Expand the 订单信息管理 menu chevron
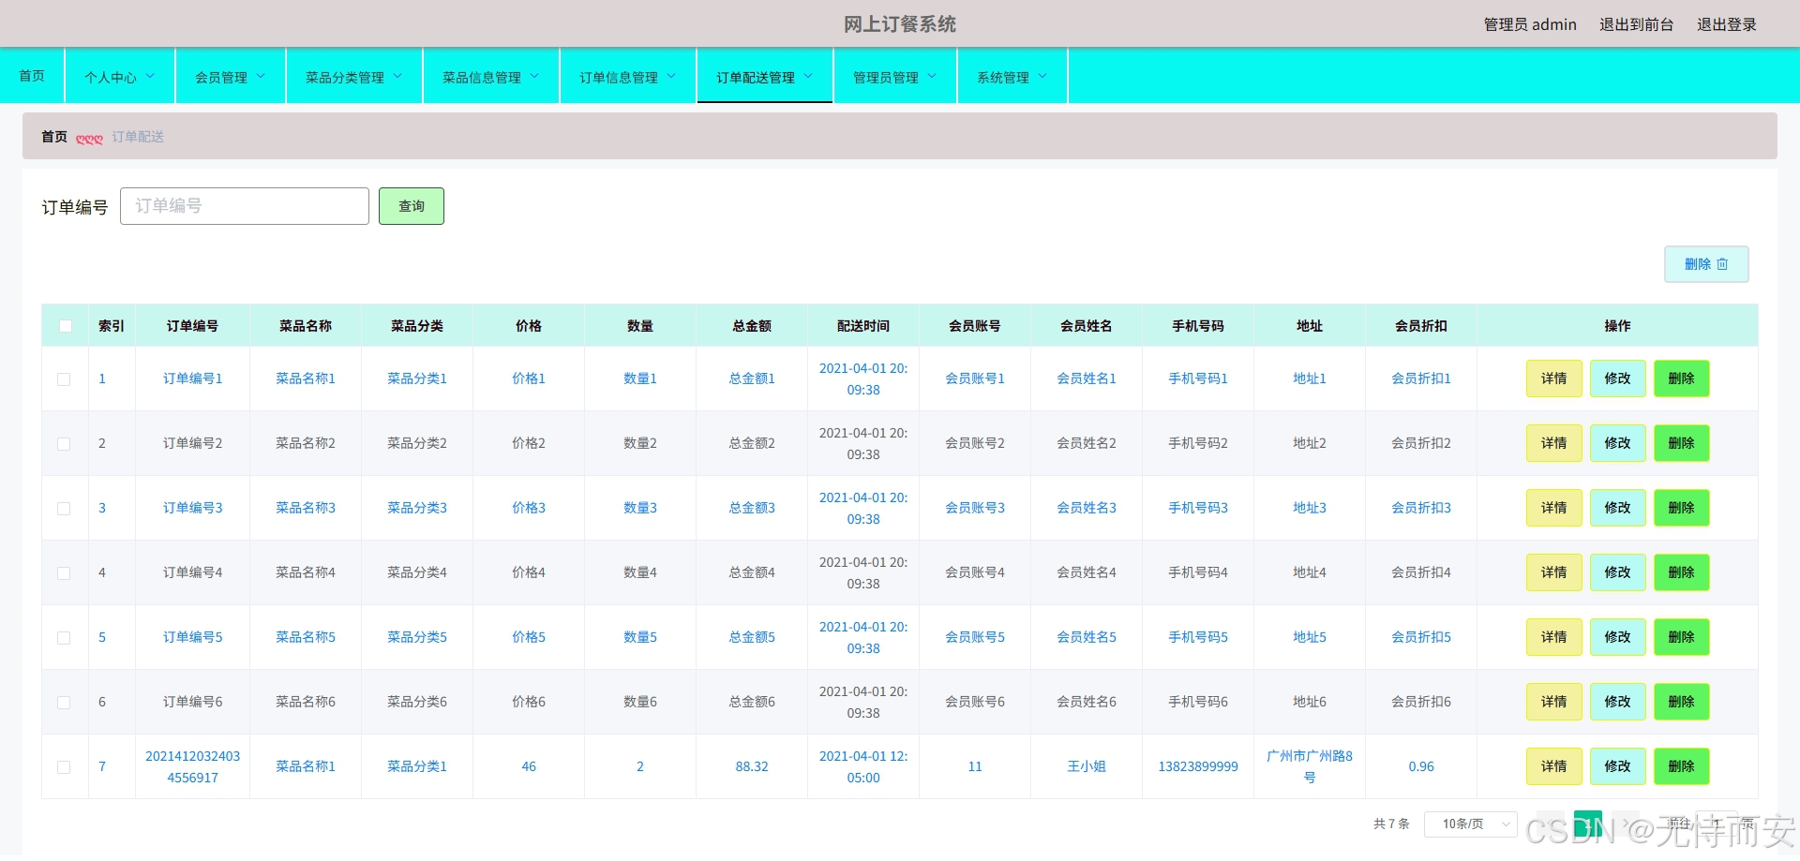1800x861 pixels. pyautogui.click(x=671, y=77)
